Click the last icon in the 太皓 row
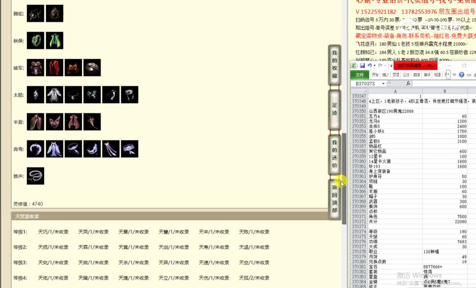 [x=130, y=94]
